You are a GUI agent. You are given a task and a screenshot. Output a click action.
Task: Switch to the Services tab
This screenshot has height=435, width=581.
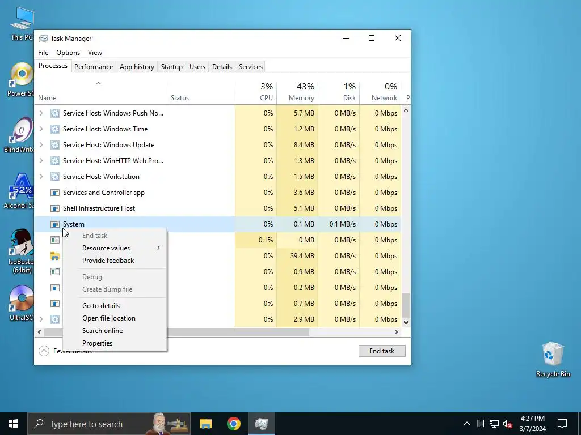[x=250, y=67]
